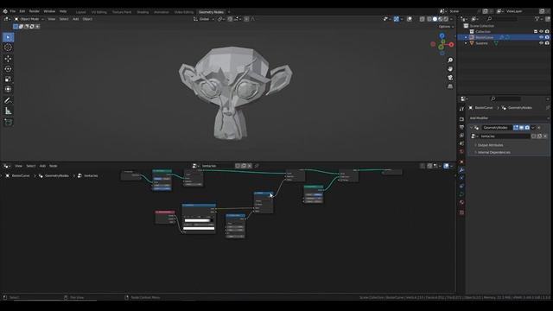Open the Window menu
The height and width of the screenshot is (311, 553).
tap(49, 11)
